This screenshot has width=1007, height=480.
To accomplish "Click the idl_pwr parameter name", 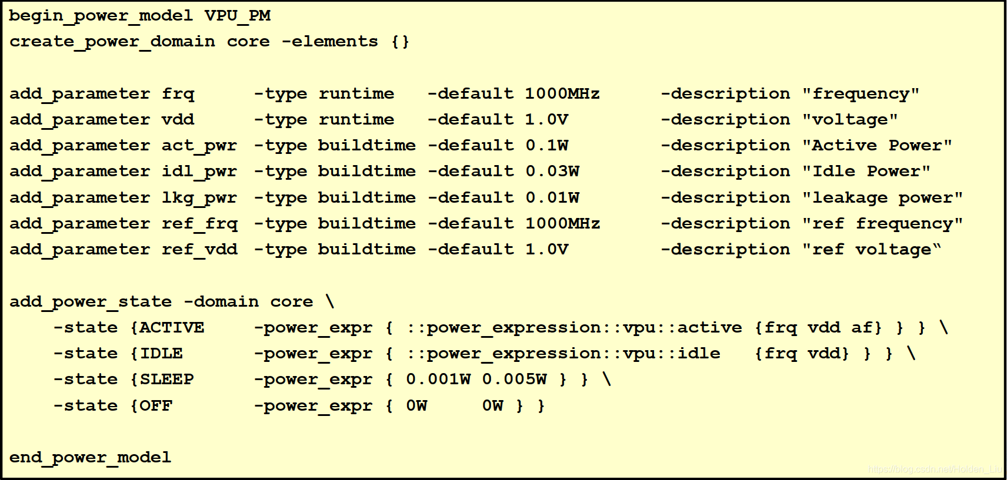I will [199, 172].
